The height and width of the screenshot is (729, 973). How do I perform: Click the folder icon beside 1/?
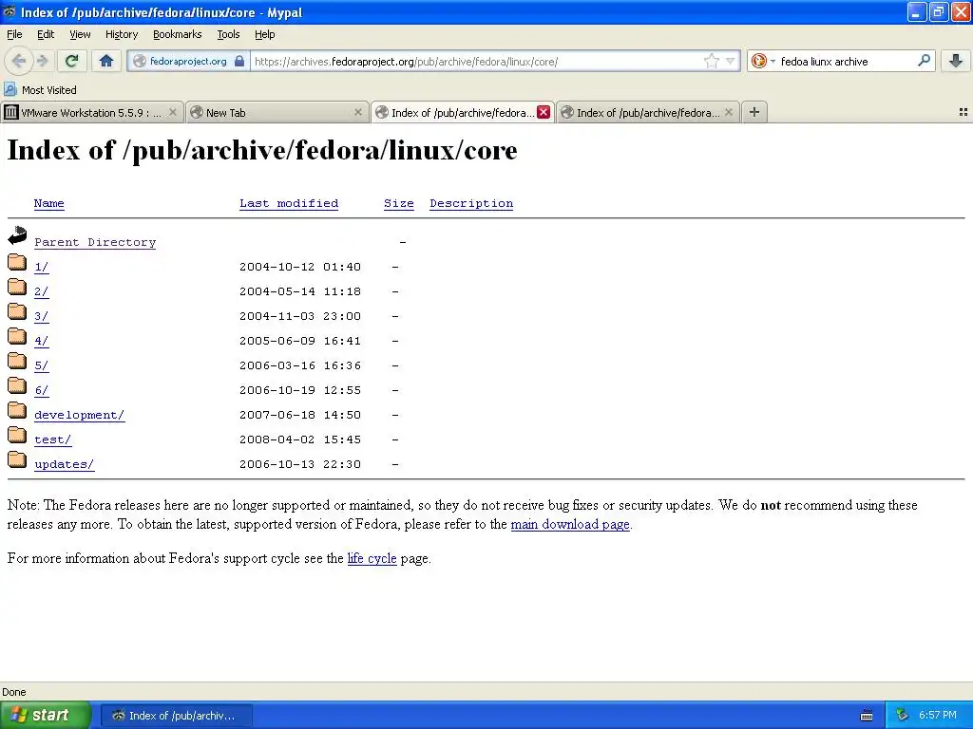coord(17,263)
